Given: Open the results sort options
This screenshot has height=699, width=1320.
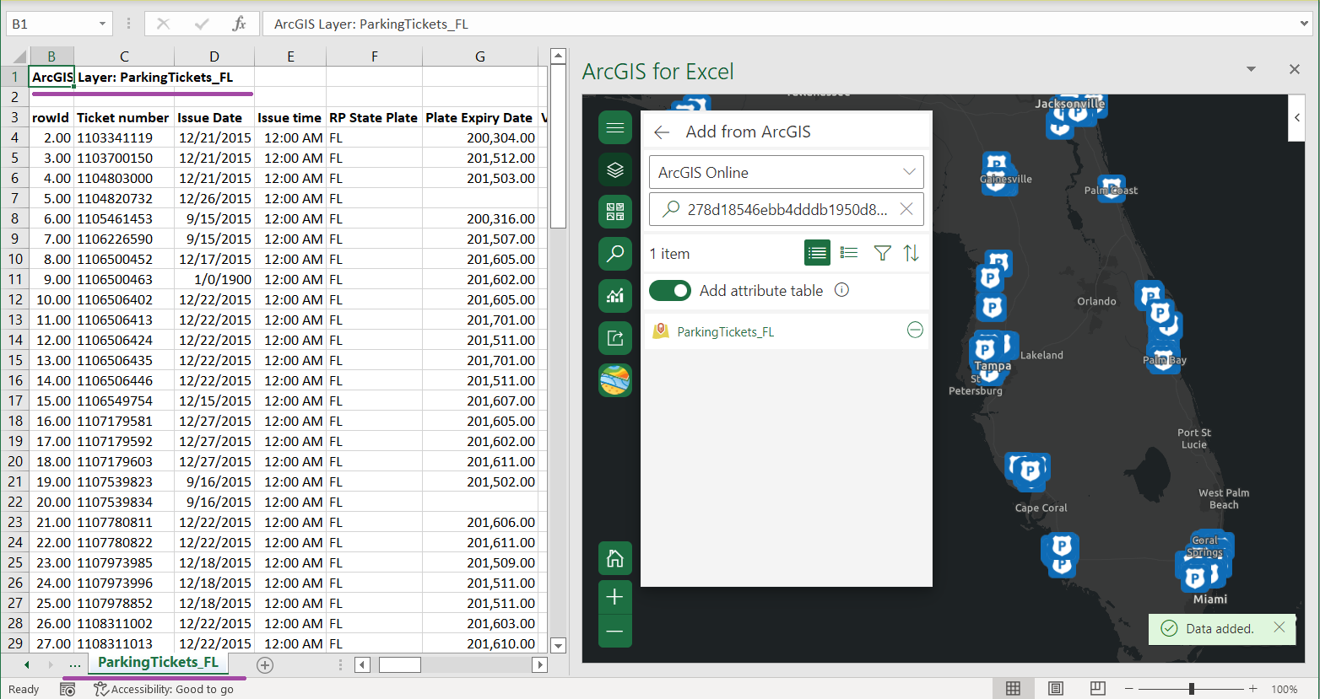Looking at the screenshot, I should (912, 253).
